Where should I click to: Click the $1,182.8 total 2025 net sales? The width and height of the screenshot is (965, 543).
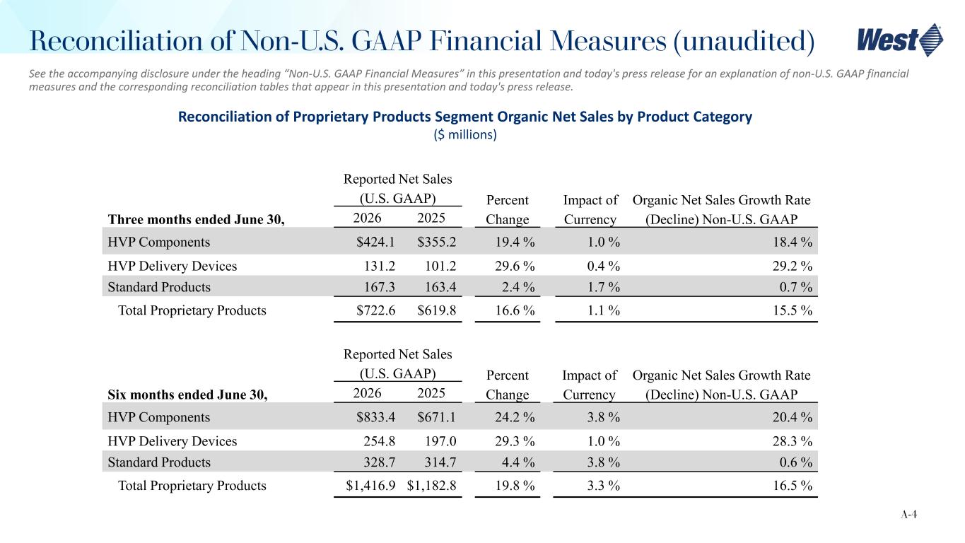coord(432,486)
